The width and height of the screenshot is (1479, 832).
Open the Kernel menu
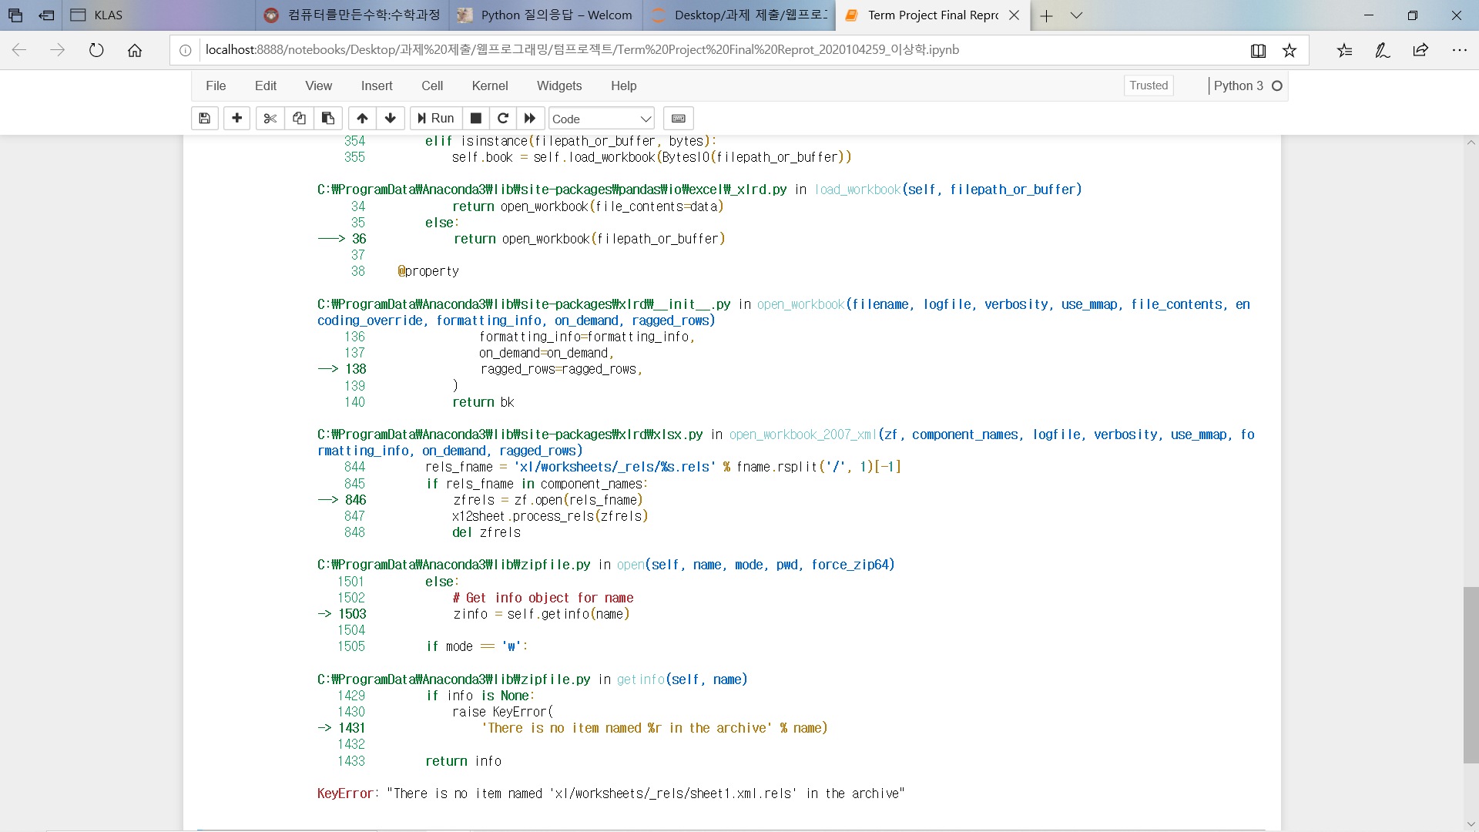click(x=490, y=86)
